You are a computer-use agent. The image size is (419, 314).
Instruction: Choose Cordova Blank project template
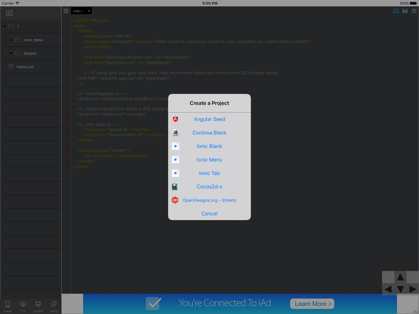pos(209,133)
